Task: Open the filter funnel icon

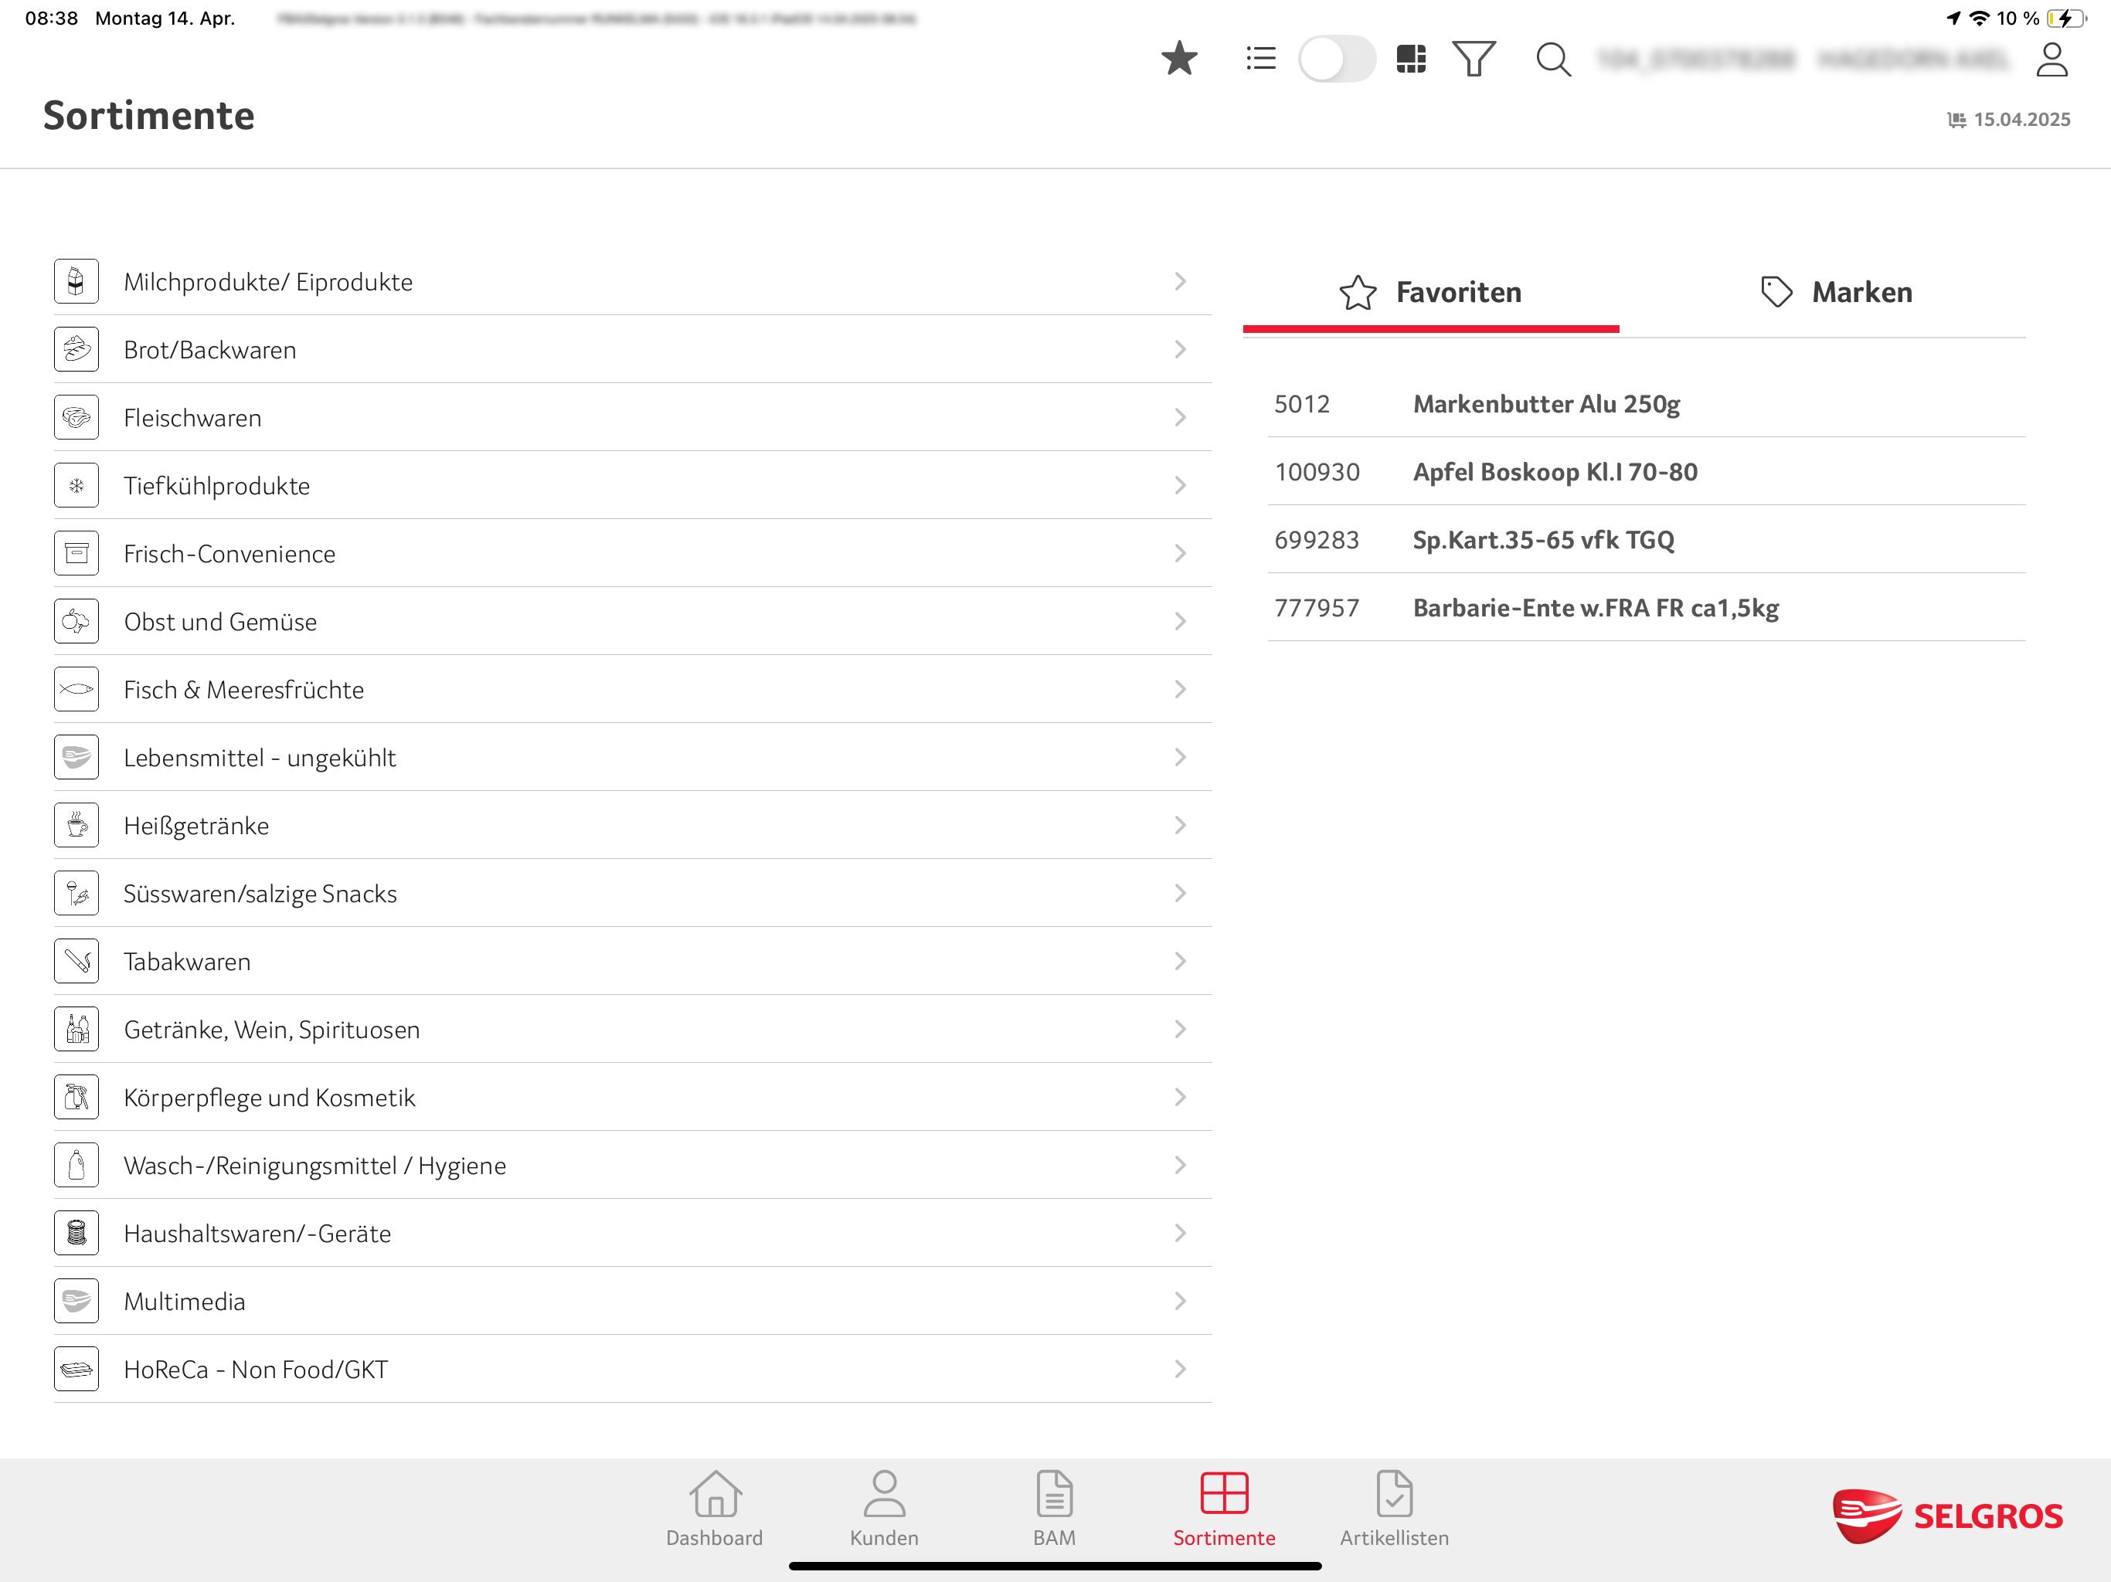Action: coord(1474,59)
